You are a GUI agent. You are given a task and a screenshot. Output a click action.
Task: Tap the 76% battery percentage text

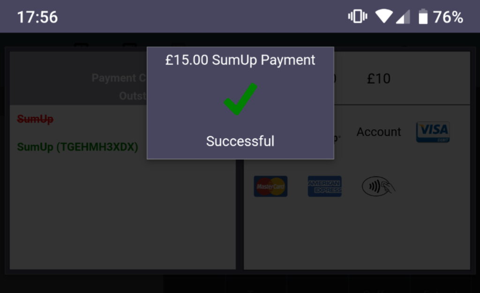click(x=448, y=17)
